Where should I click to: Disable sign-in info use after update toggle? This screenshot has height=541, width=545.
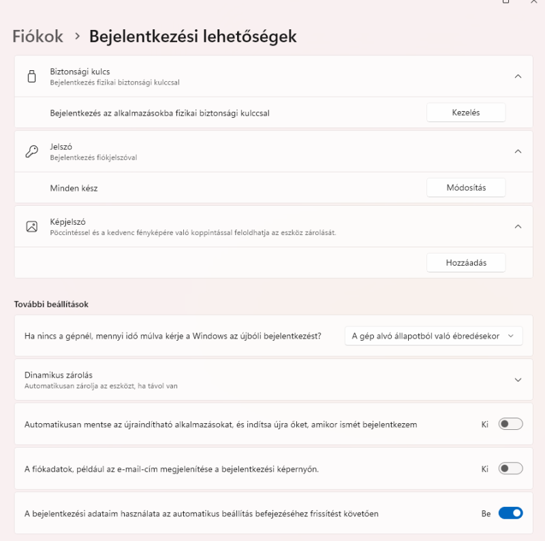point(510,513)
